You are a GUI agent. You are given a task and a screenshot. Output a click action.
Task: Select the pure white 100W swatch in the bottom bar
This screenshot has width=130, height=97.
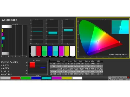coord(77,78)
